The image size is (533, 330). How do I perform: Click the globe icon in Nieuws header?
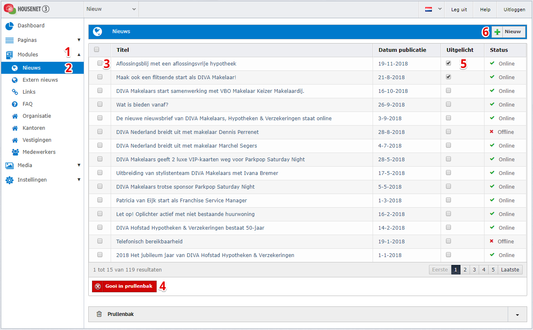[97, 32]
